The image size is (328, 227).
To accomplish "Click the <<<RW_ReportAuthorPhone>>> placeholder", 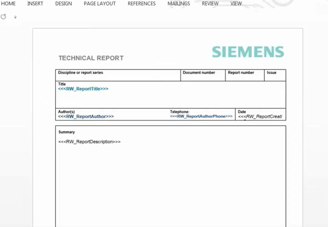I will tap(201, 116).
